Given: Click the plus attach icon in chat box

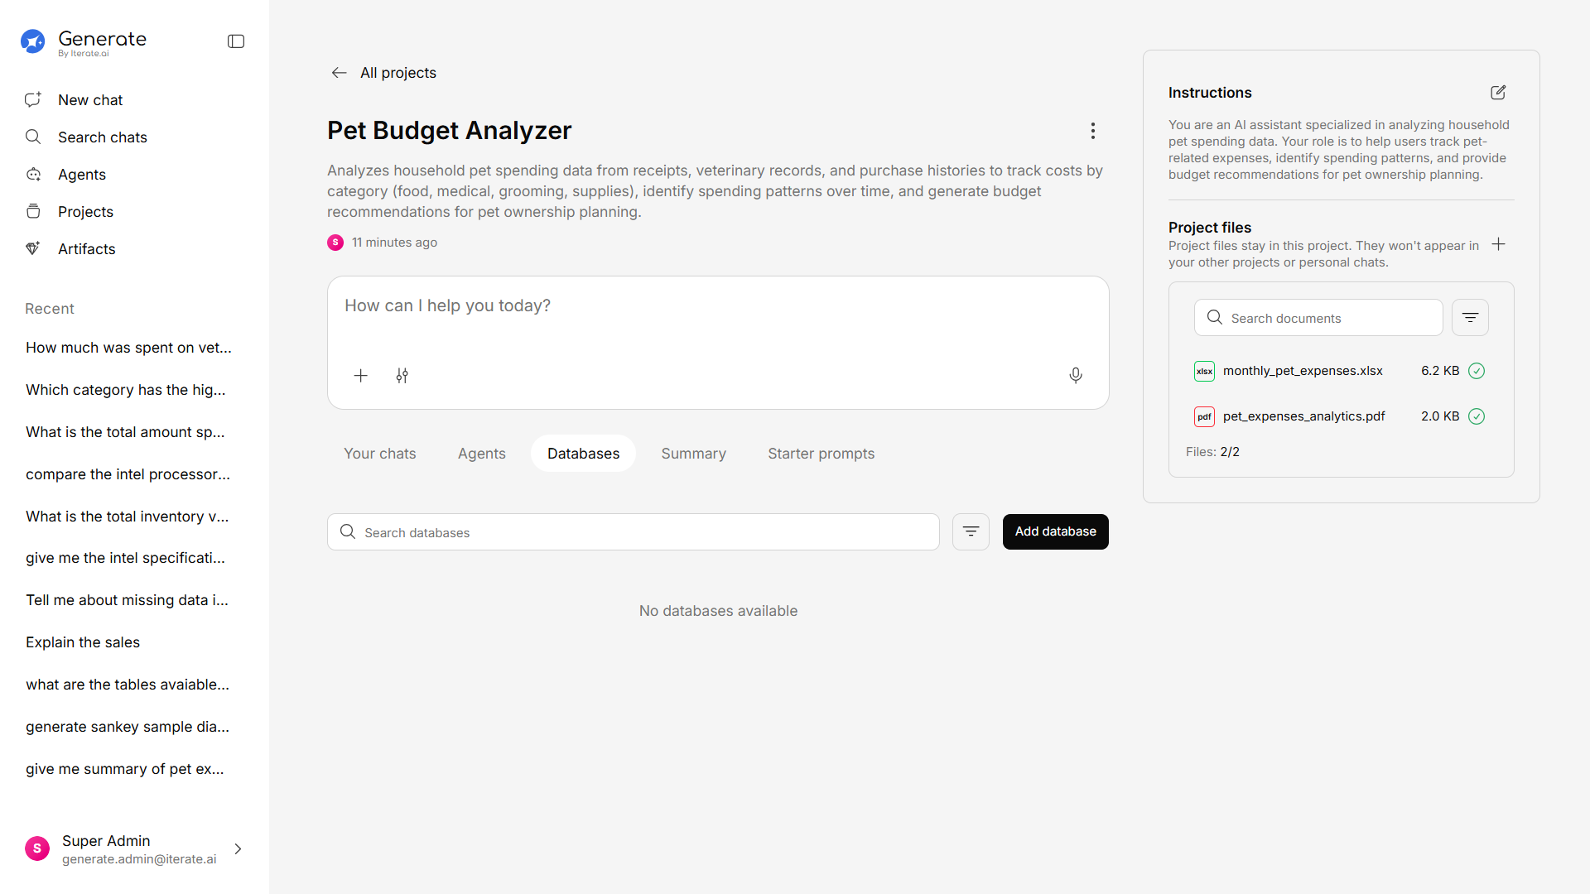Looking at the screenshot, I should (x=361, y=376).
